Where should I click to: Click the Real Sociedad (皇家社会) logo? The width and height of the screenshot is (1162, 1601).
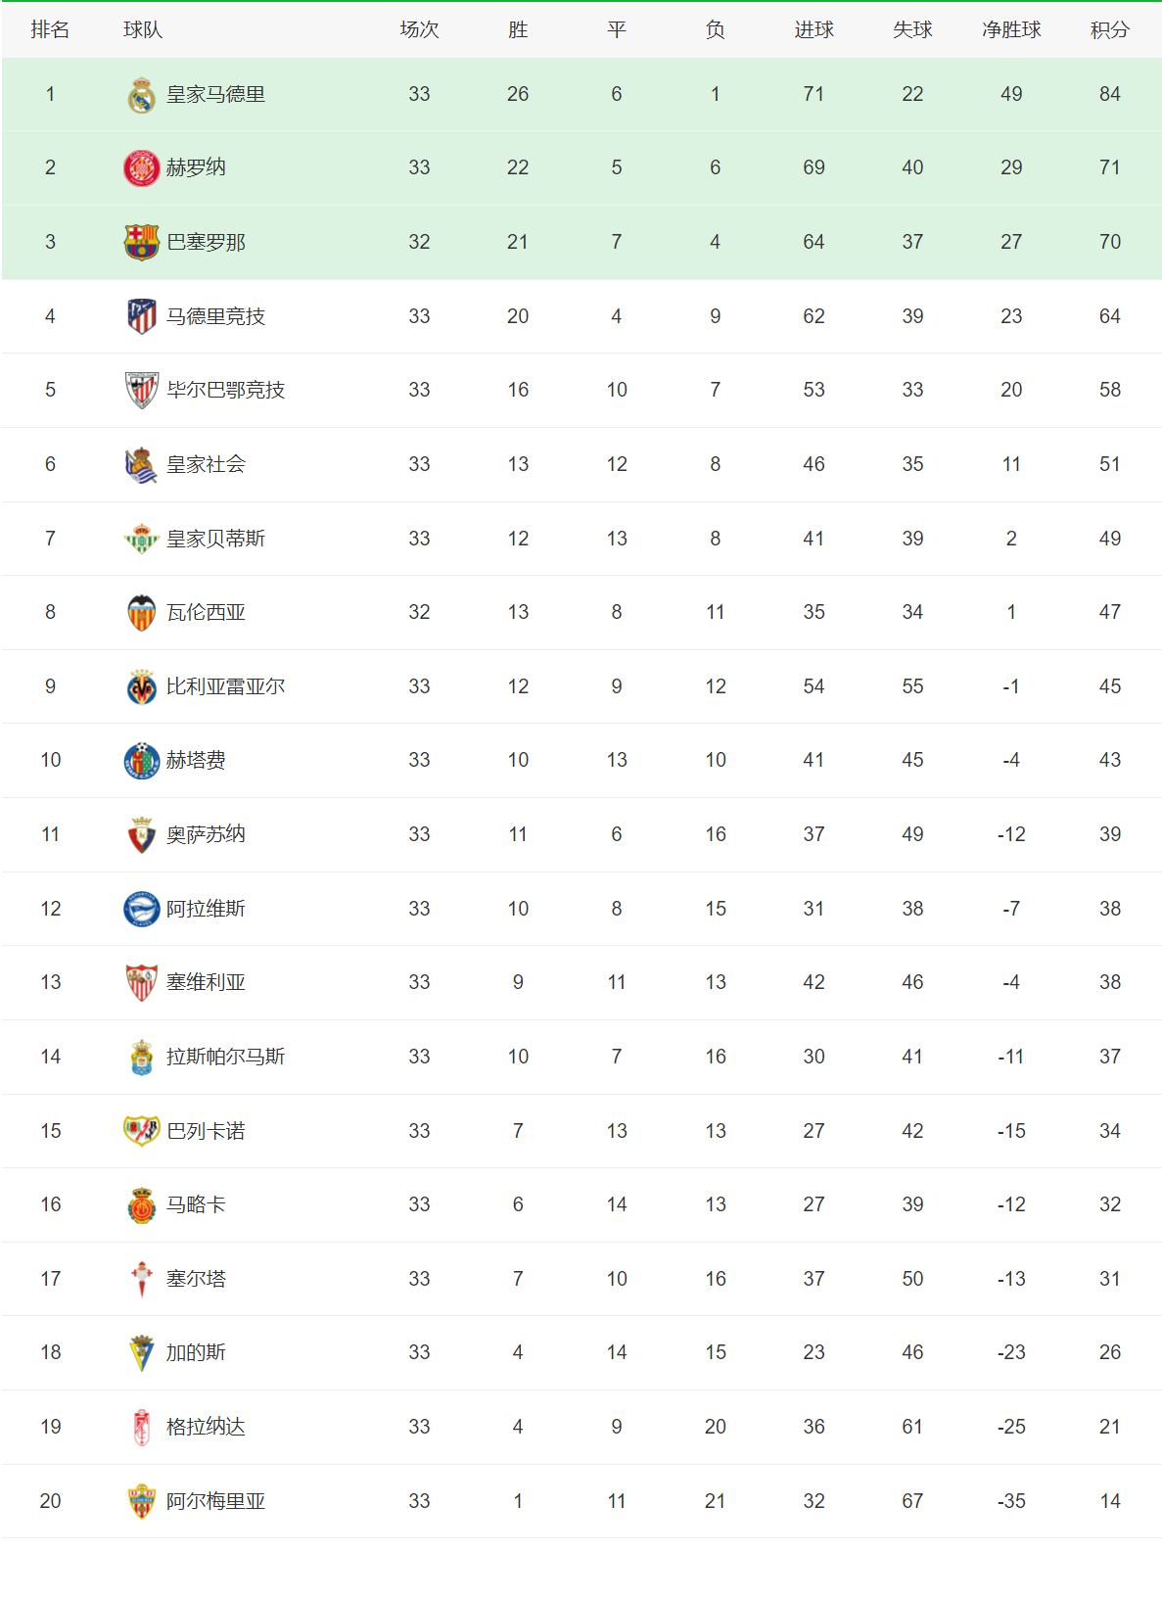click(x=142, y=464)
